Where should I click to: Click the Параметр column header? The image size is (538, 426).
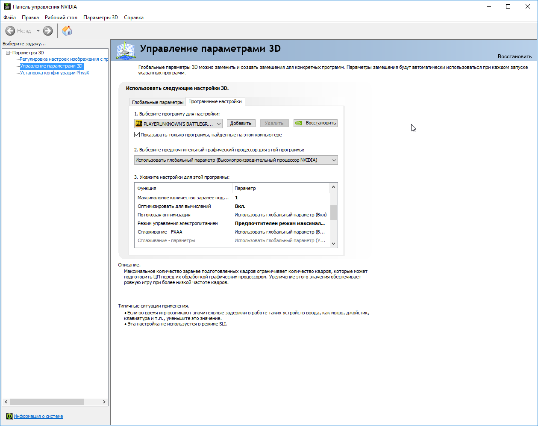pyautogui.click(x=281, y=188)
